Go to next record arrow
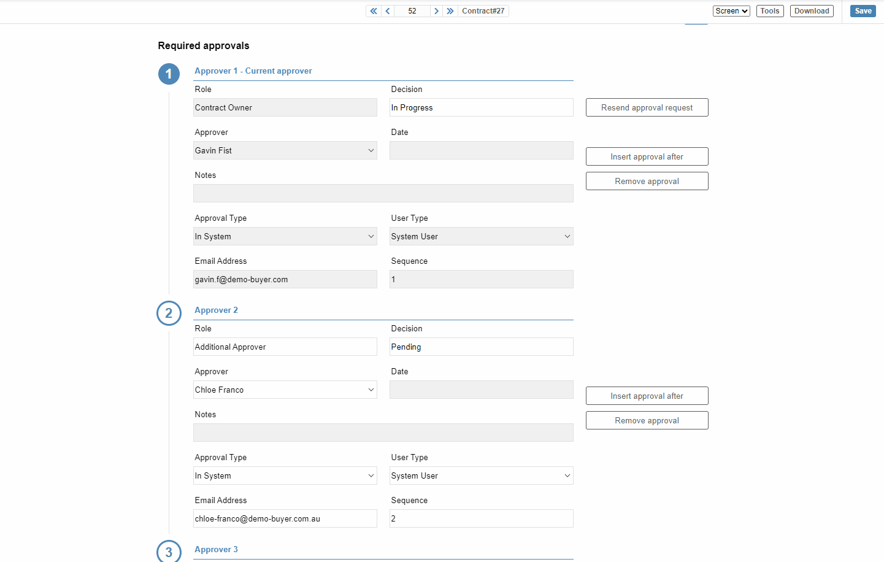884x562 pixels. click(436, 11)
